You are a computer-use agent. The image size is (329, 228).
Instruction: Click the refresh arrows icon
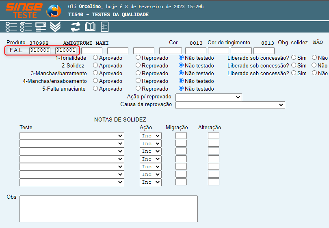(x=76, y=27)
